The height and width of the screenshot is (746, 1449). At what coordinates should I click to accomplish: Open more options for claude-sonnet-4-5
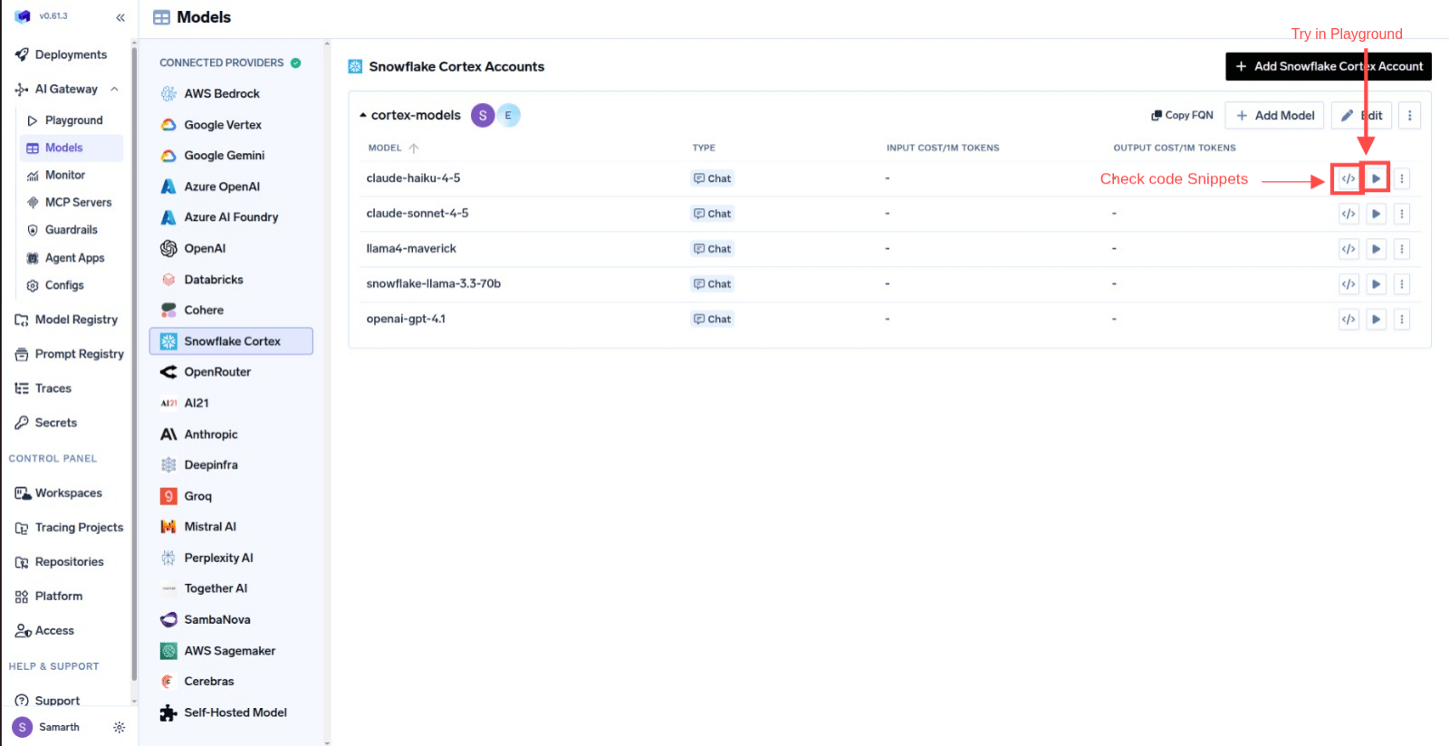click(x=1402, y=214)
